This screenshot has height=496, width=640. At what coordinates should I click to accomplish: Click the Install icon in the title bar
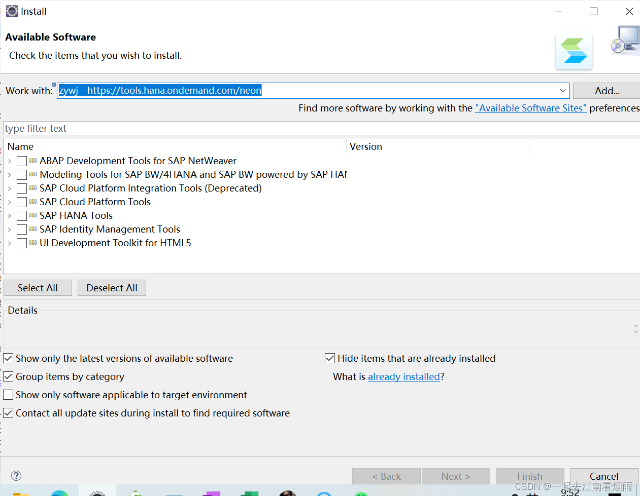pos(12,11)
